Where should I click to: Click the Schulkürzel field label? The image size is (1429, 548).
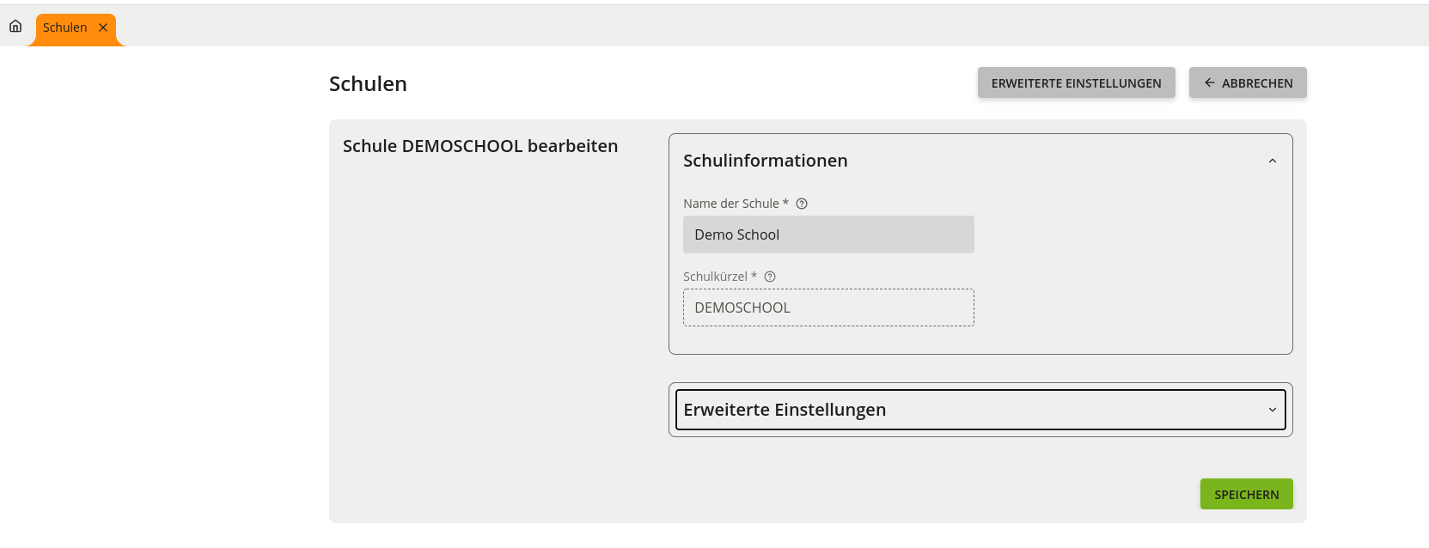coord(716,277)
